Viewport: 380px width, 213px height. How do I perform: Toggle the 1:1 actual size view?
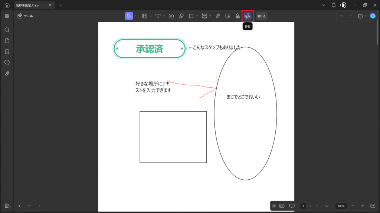pyautogui.click(x=373, y=206)
